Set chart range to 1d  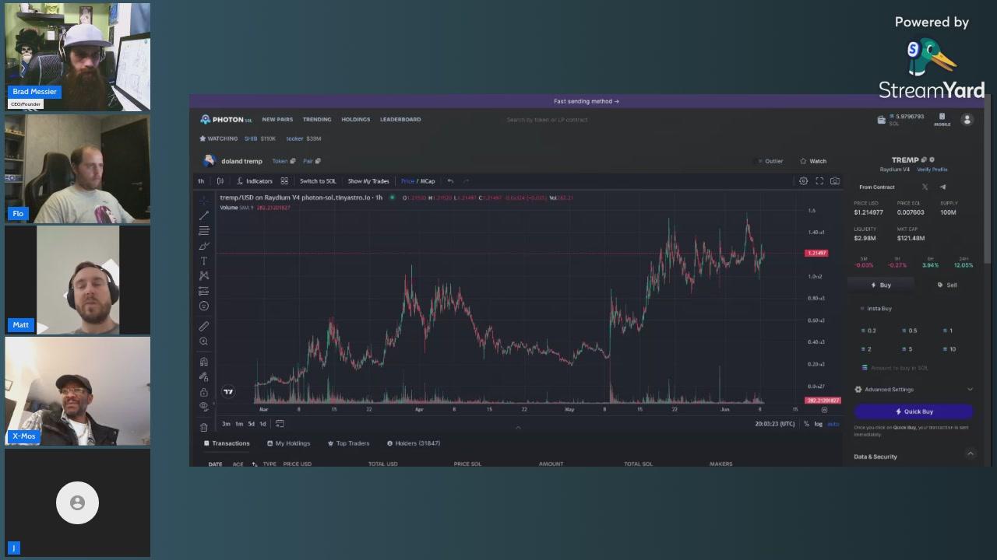[x=262, y=424]
